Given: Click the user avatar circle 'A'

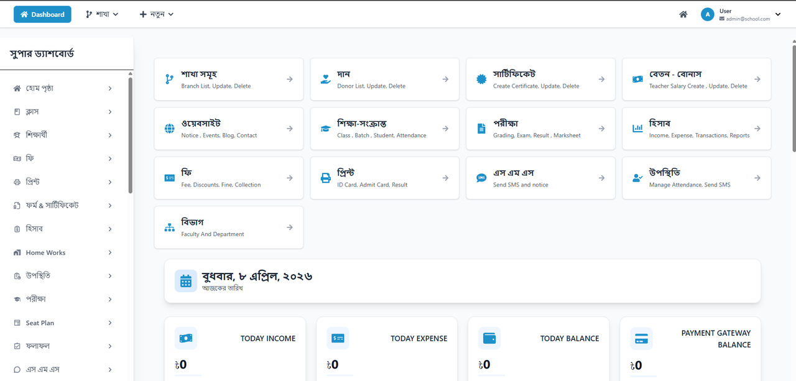Looking at the screenshot, I should [x=708, y=14].
